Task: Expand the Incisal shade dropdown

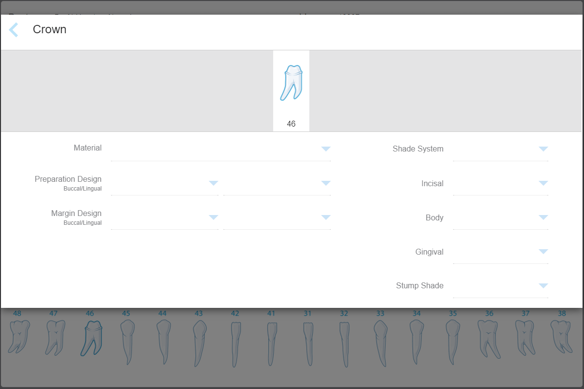Action: pyautogui.click(x=500, y=183)
